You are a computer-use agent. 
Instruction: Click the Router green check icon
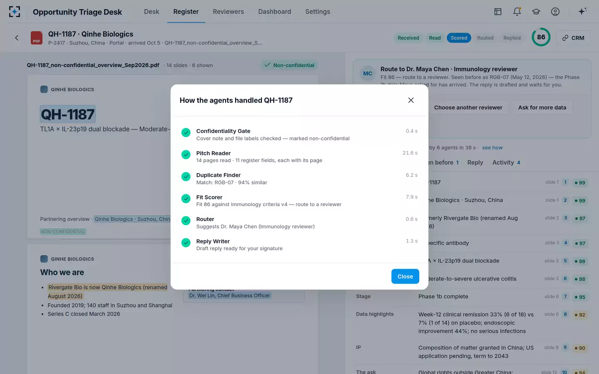coord(186,221)
